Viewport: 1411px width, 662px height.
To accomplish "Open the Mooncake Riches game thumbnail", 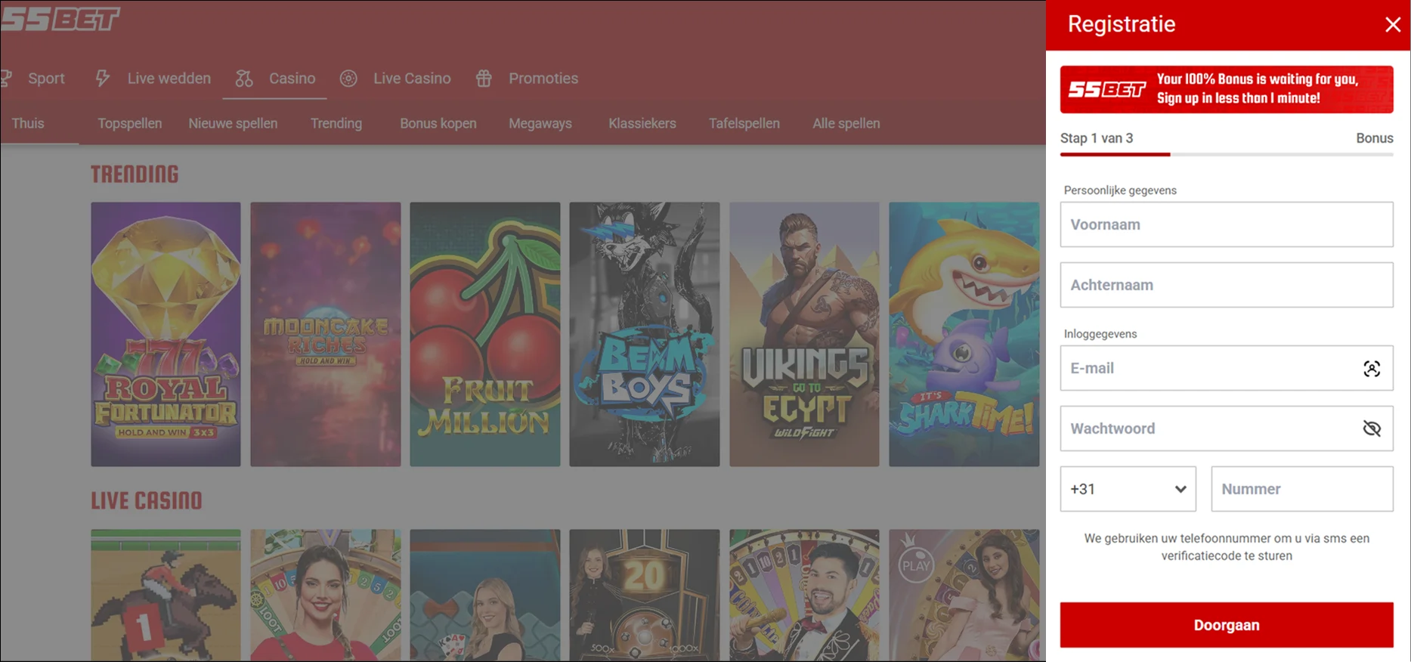I will click(x=326, y=334).
